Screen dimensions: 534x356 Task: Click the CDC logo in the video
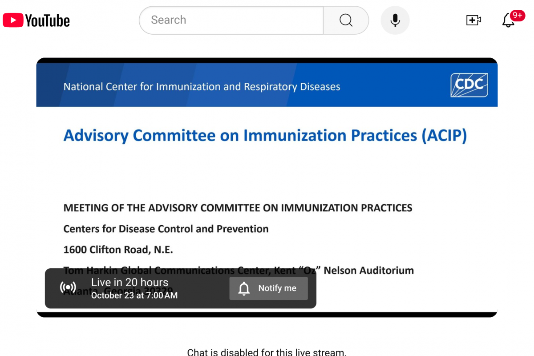pyautogui.click(x=469, y=85)
